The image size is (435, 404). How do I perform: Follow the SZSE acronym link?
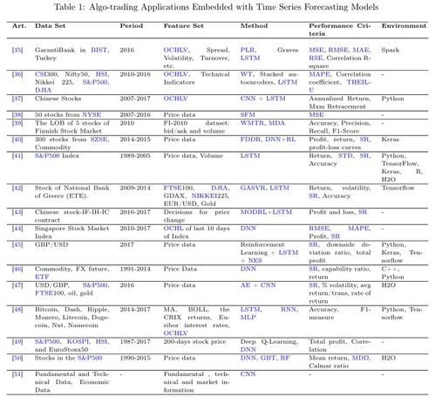(99, 140)
